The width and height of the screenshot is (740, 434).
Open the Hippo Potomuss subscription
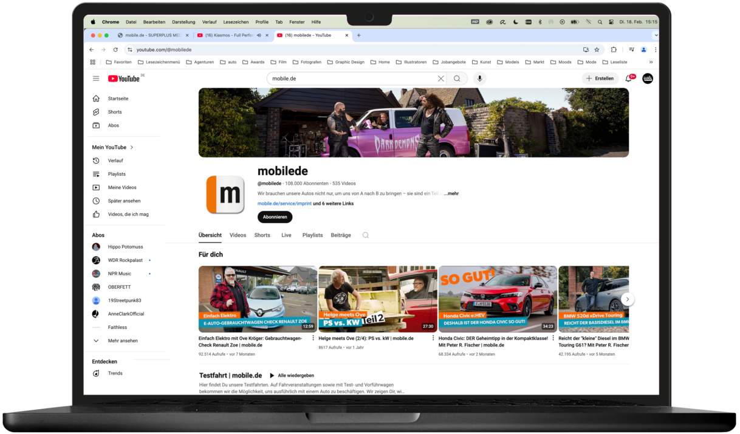pyautogui.click(x=126, y=247)
